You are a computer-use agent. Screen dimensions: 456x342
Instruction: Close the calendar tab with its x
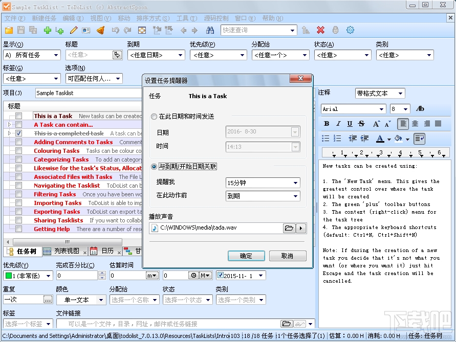point(119,253)
